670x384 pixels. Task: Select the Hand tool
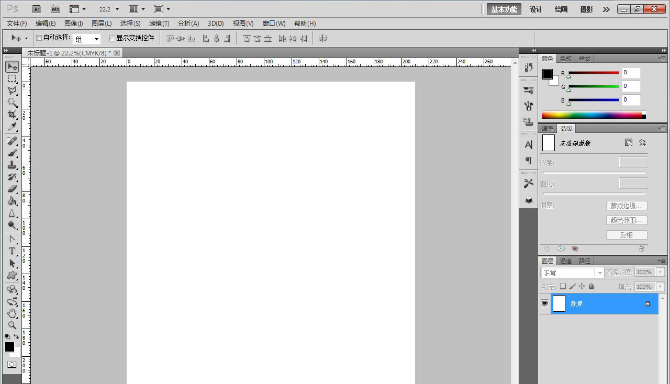pyautogui.click(x=12, y=313)
